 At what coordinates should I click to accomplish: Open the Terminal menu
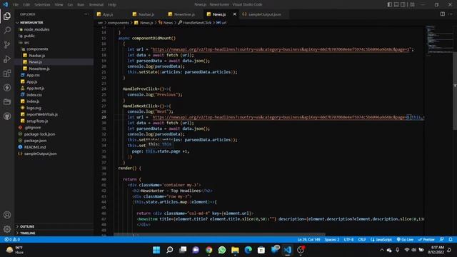96,5
